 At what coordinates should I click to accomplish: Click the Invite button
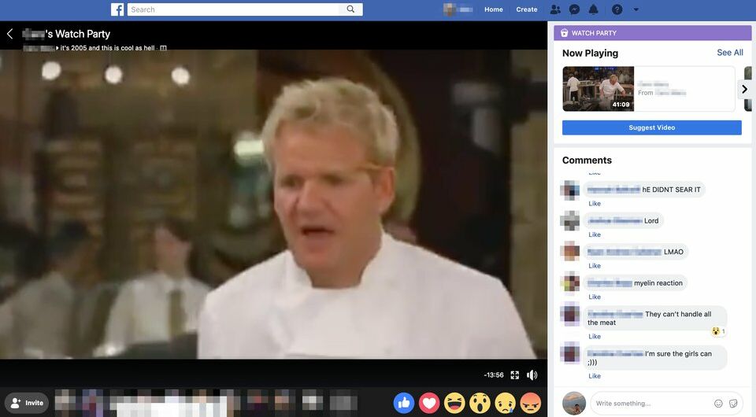27,403
